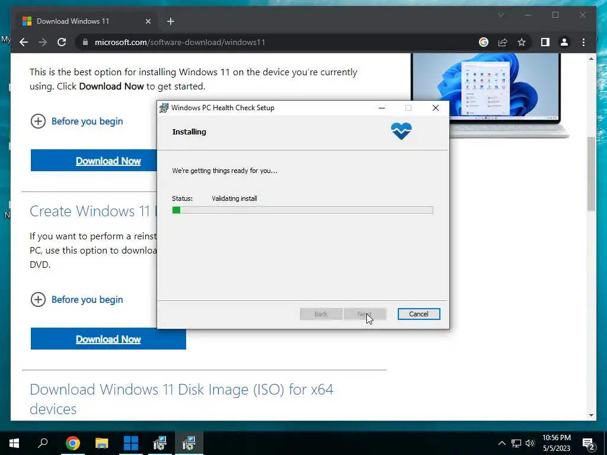Click blue Windows 11 icon in taskbar

coord(131,443)
